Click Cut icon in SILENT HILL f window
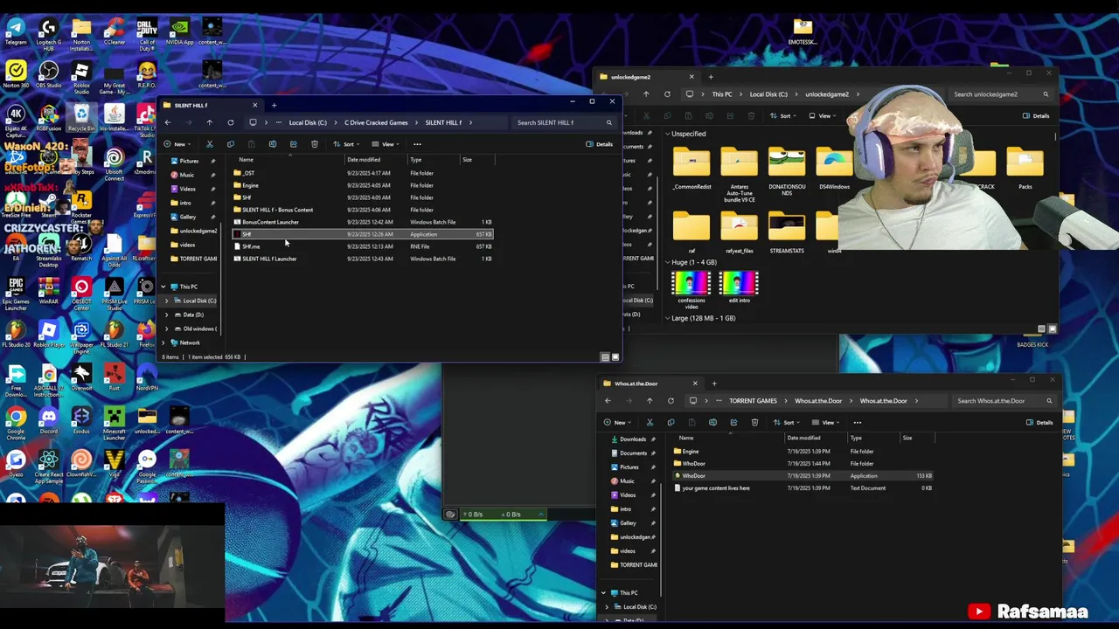The width and height of the screenshot is (1119, 629). pyautogui.click(x=209, y=144)
